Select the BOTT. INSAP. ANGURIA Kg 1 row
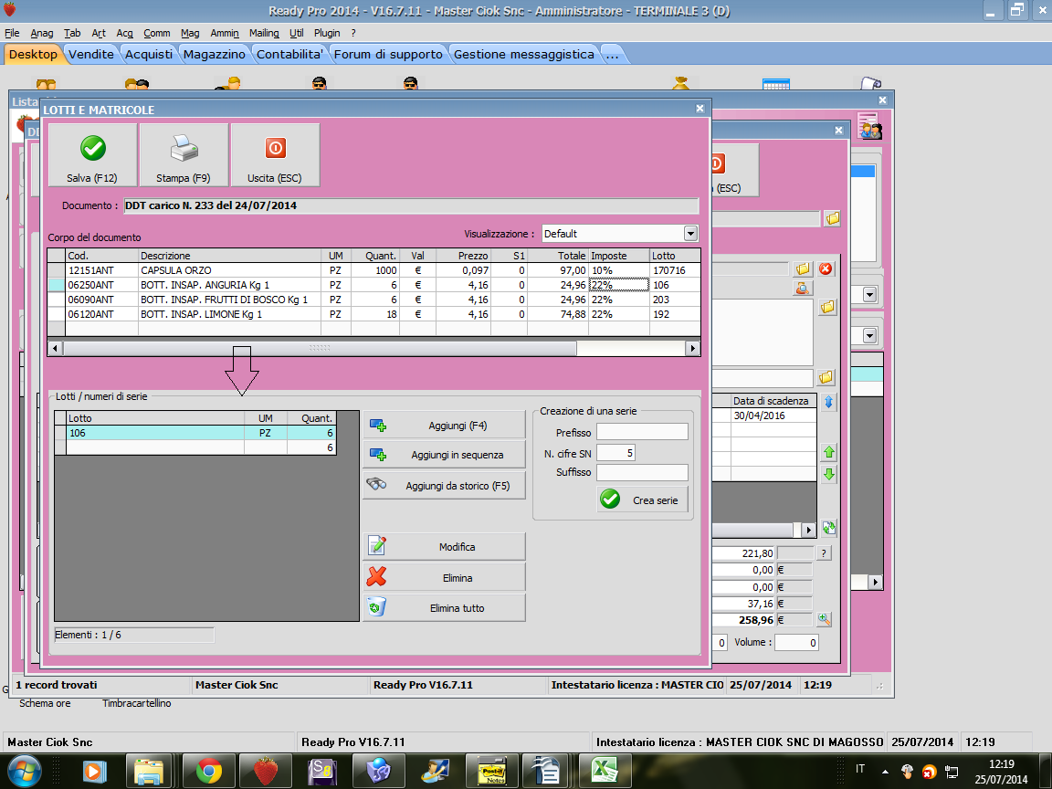The width and height of the screenshot is (1052, 789). (374, 285)
